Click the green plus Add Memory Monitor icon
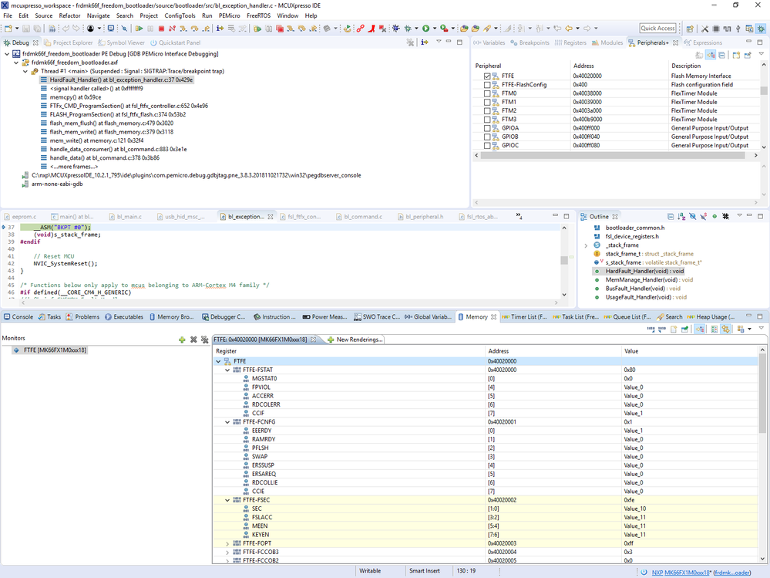 182,340
